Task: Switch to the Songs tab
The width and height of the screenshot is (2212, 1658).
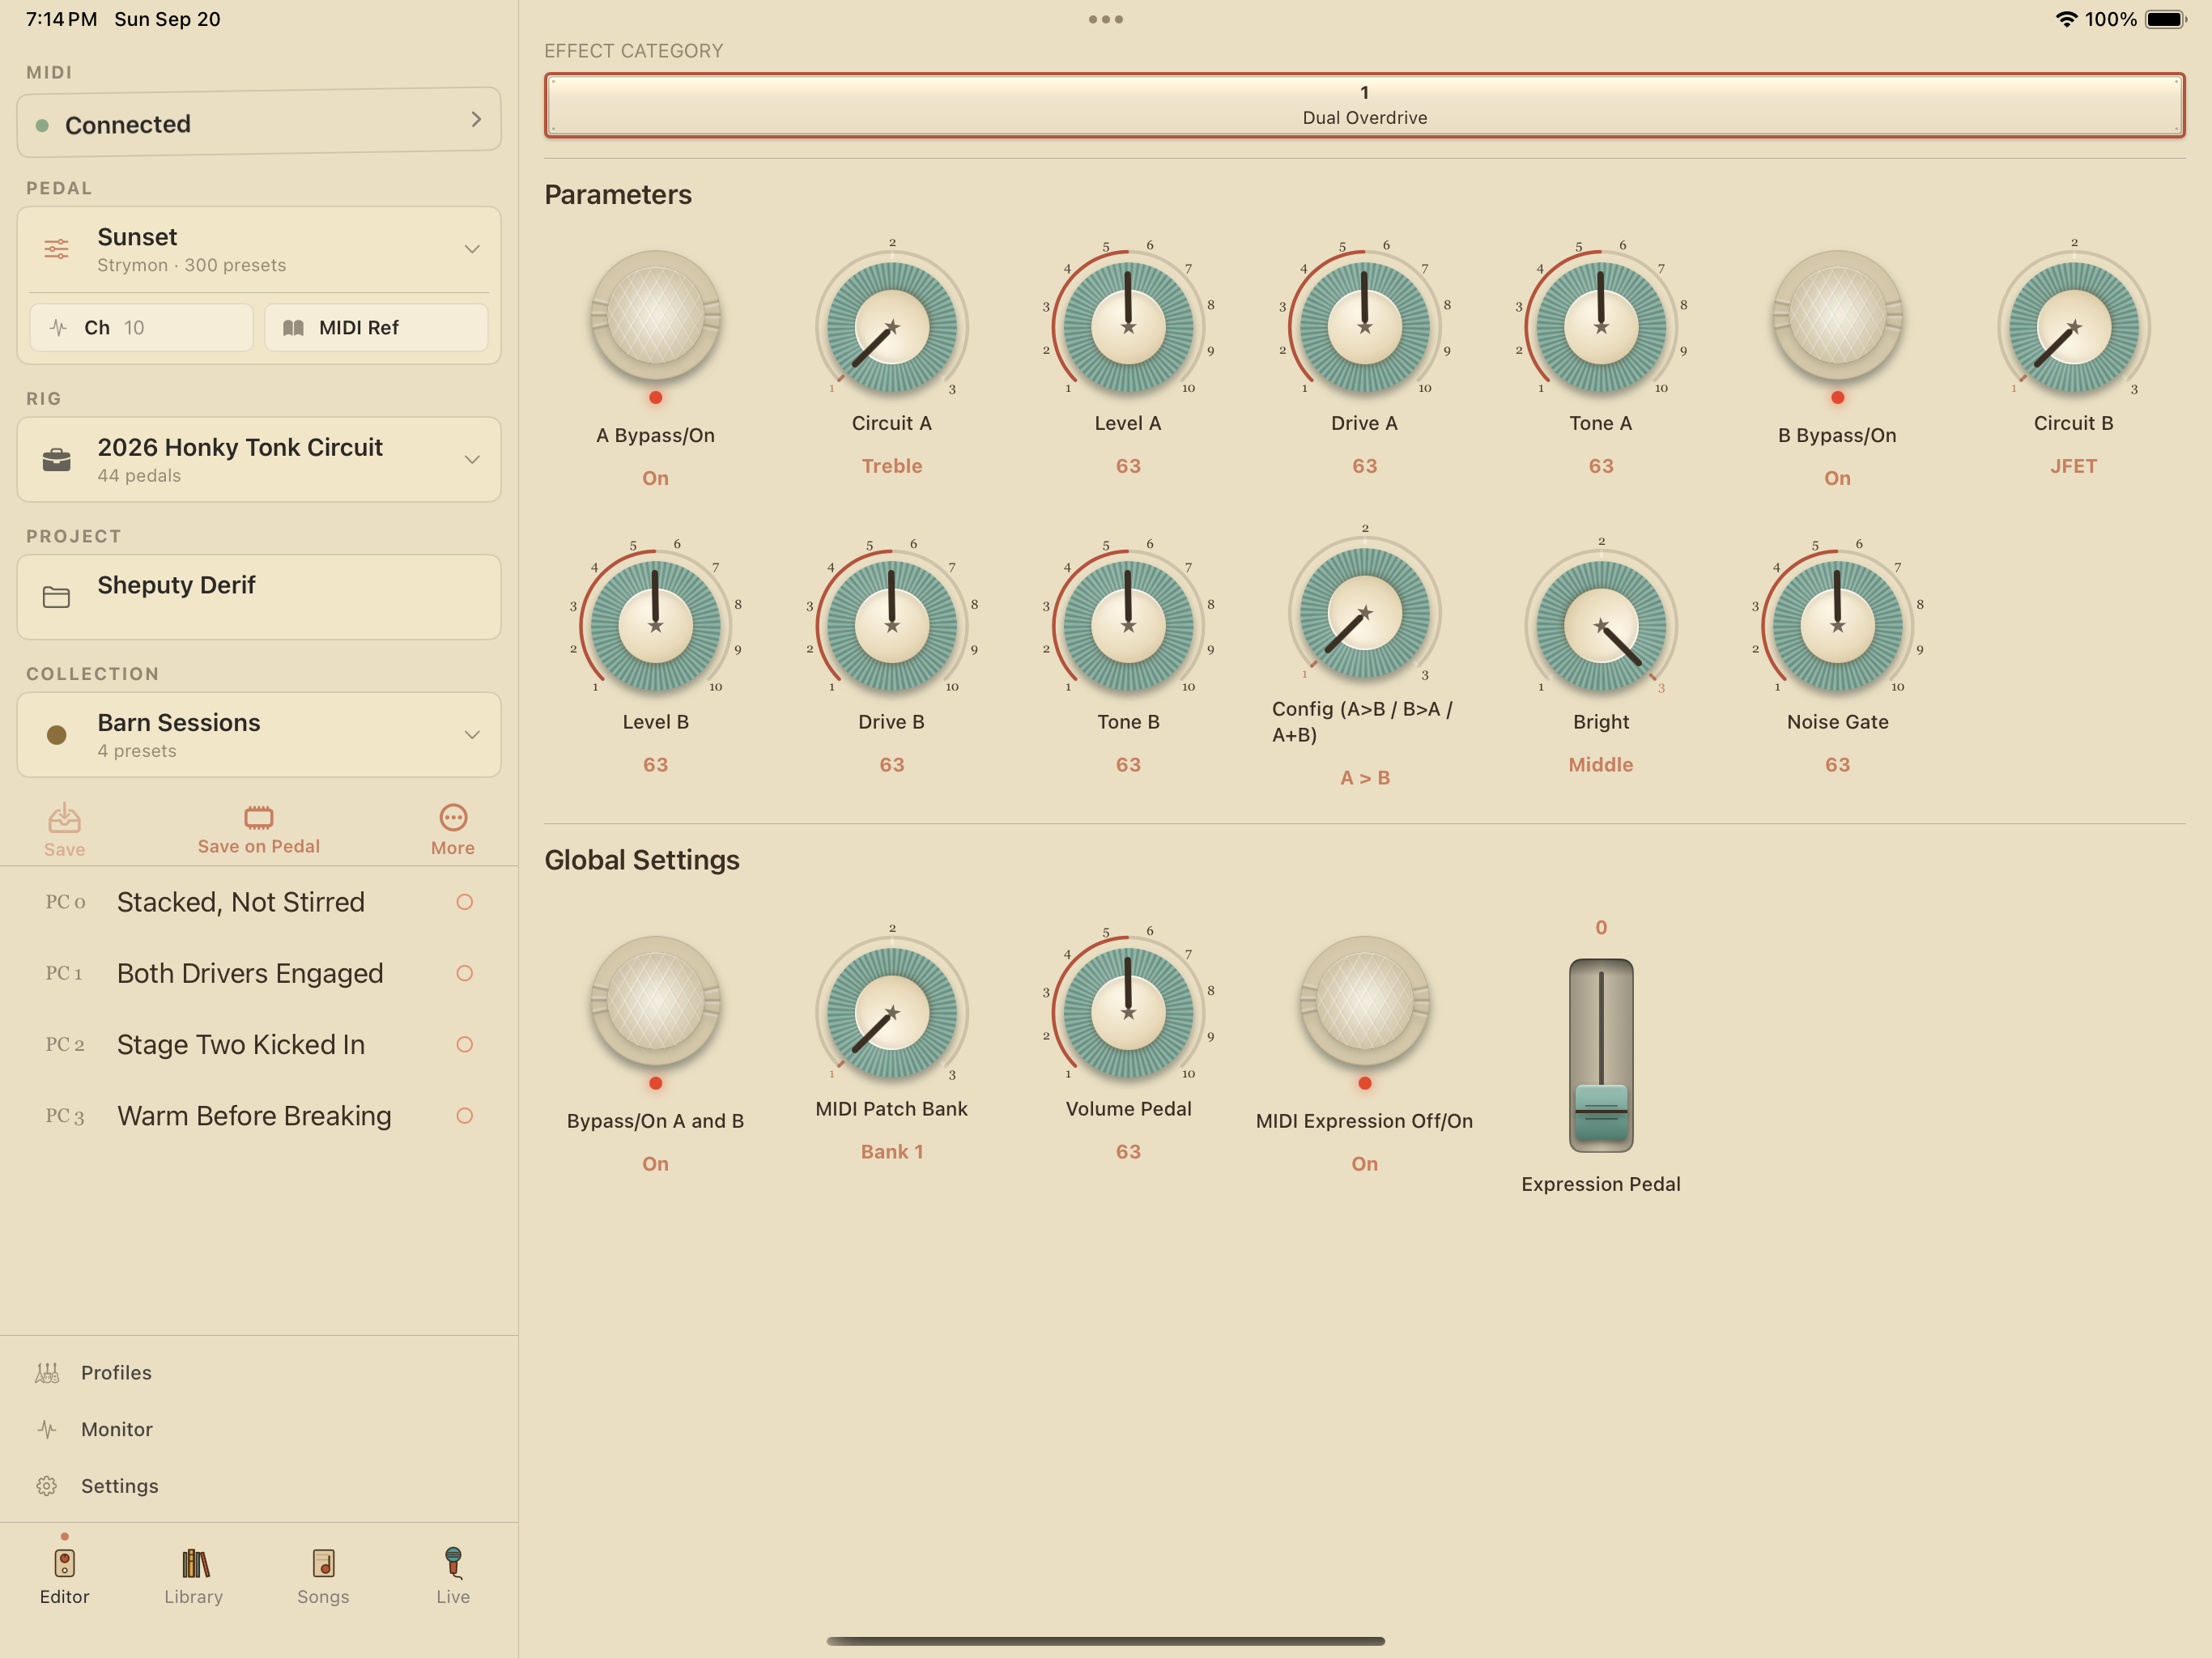Action: (x=323, y=1575)
